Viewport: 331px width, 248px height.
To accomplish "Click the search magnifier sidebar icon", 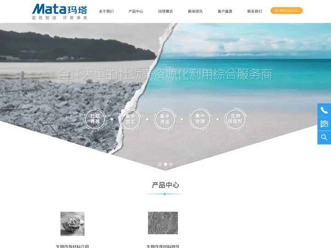I will click(x=324, y=138).
